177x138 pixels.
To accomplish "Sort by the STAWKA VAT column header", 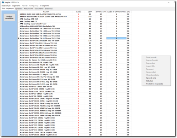I will tap(101, 12).
